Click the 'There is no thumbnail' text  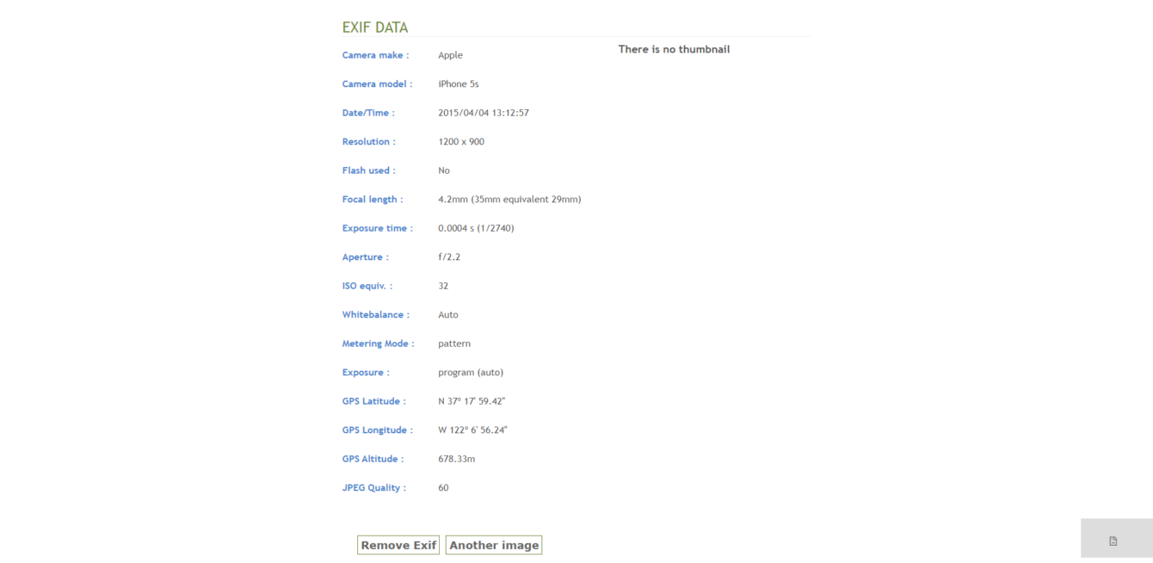tap(674, 49)
